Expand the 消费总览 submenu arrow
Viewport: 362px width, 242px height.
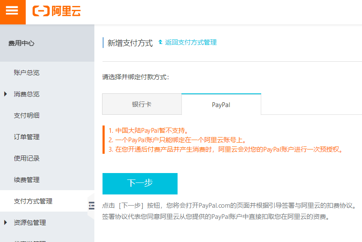click(x=6, y=94)
